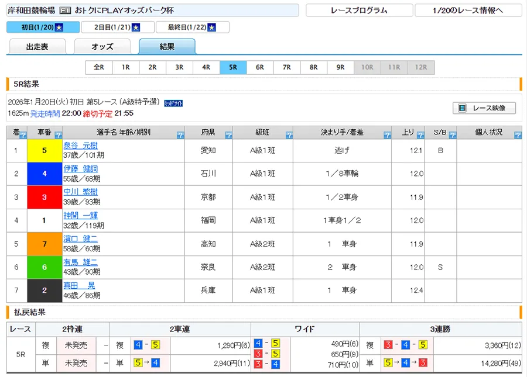Click the help icon in 府県 header
Image resolution: width=527 pixels, height=377 pixels.
(x=228, y=136)
